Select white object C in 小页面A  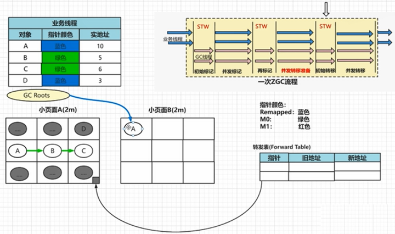[83, 151]
